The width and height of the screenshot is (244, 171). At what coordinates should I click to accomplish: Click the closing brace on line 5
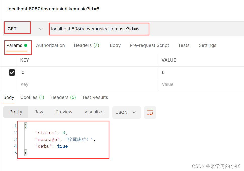coord(26,153)
